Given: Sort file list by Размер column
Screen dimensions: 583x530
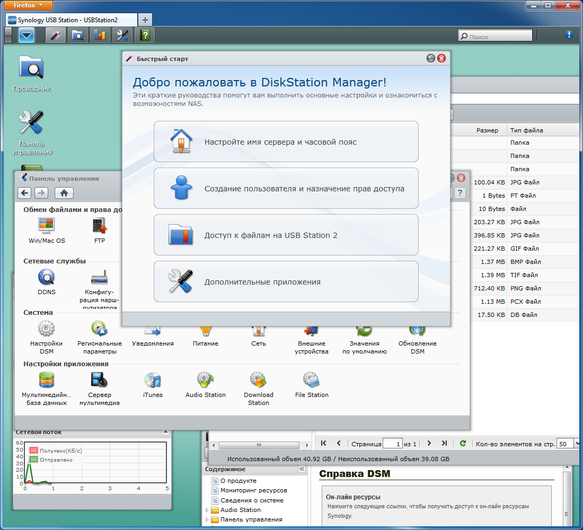Looking at the screenshot, I should click(x=487, y=130).
